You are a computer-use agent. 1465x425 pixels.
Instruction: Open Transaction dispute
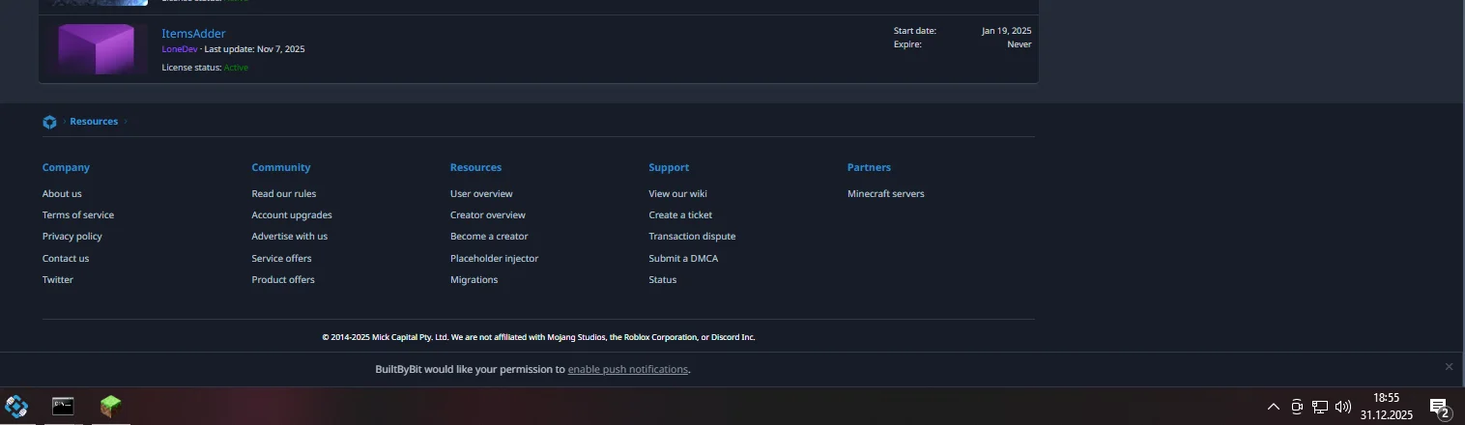point(692,237)
